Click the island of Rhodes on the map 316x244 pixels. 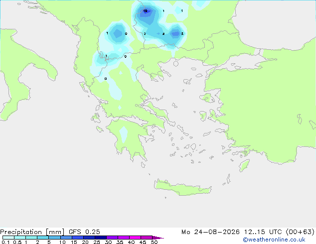(x=244, y=165)
